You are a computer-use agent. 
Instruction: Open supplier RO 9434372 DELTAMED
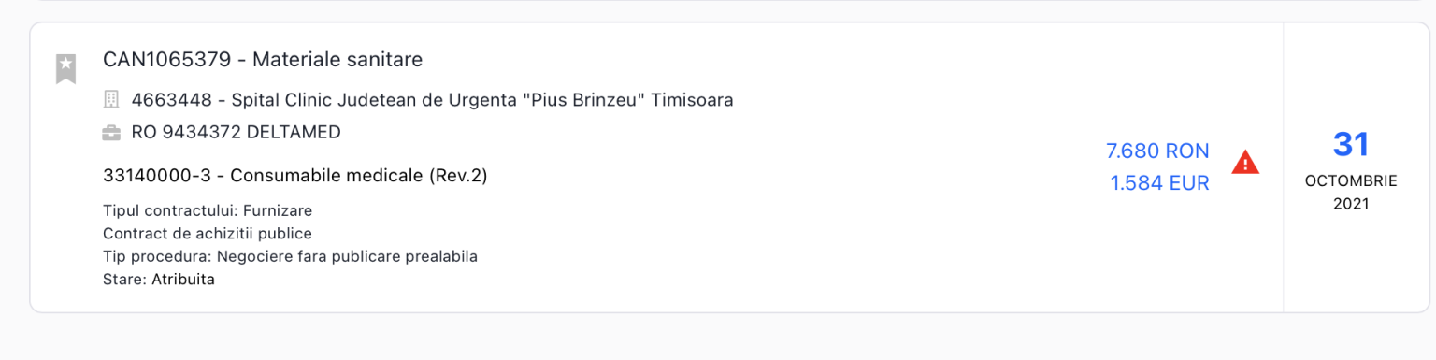coord(237,133)
